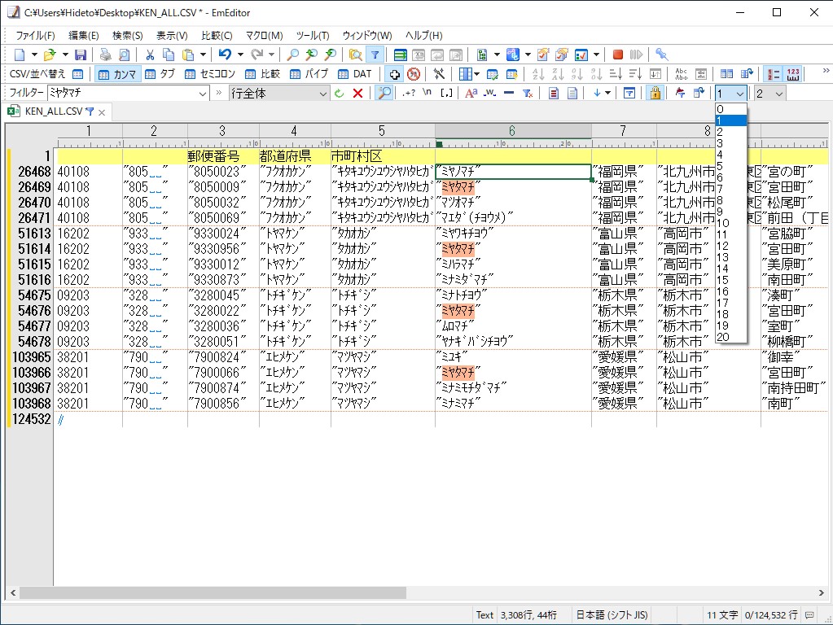Screen dimensions: 833x625
Task: Switch to the KEN_ALL.CSV tab
Action: [54, 111]
